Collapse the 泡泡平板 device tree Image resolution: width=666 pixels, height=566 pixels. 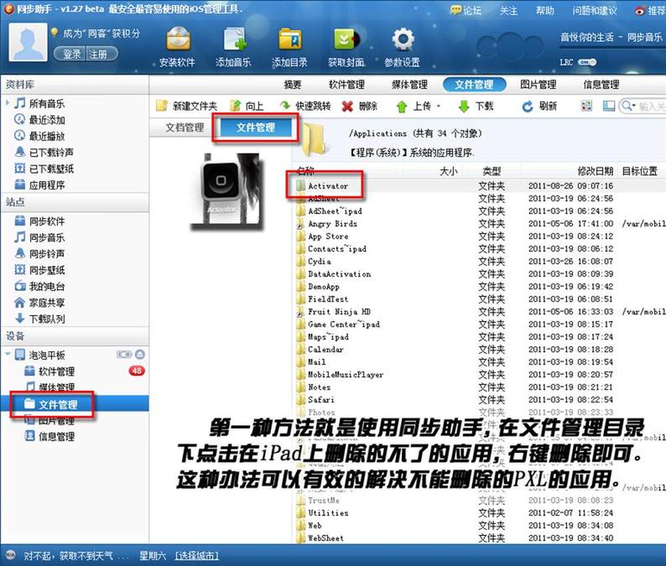click(x=7, y=354)
